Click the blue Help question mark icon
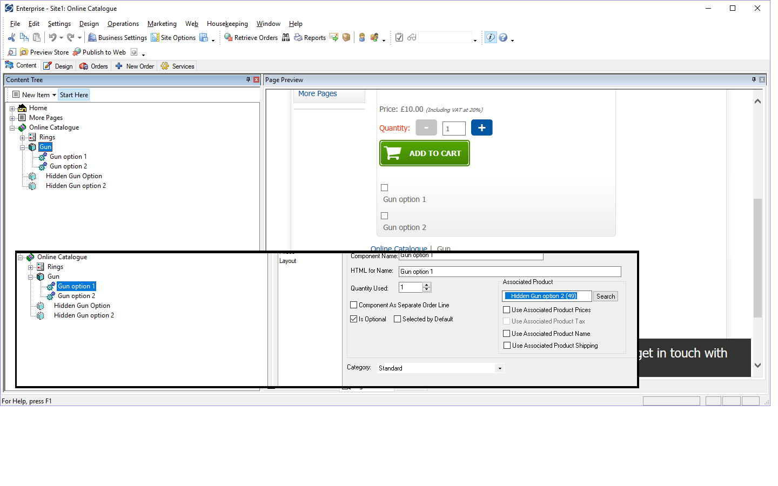 [503, 37]
